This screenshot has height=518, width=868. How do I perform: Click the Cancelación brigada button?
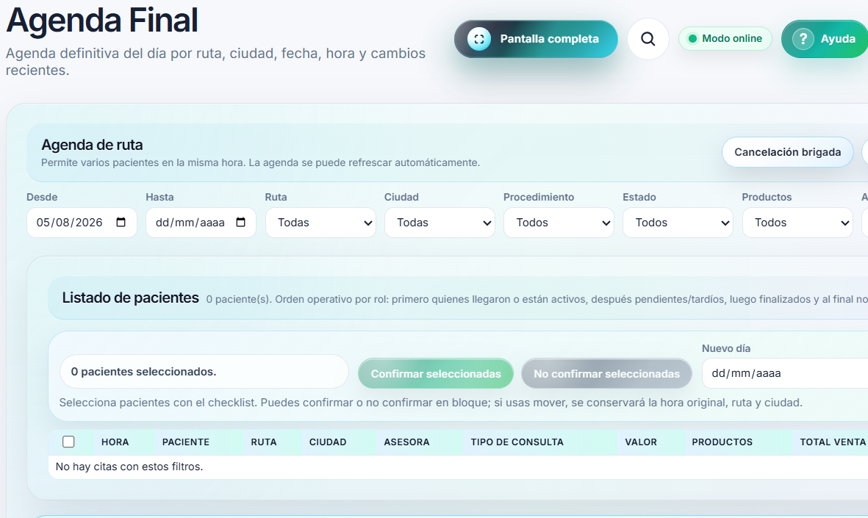click(788, 152)
